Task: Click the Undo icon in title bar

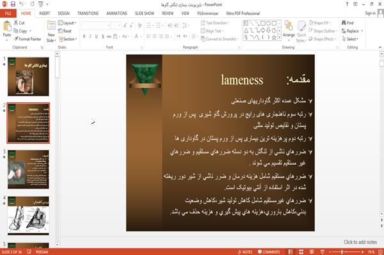Action: tap(21, 4)
